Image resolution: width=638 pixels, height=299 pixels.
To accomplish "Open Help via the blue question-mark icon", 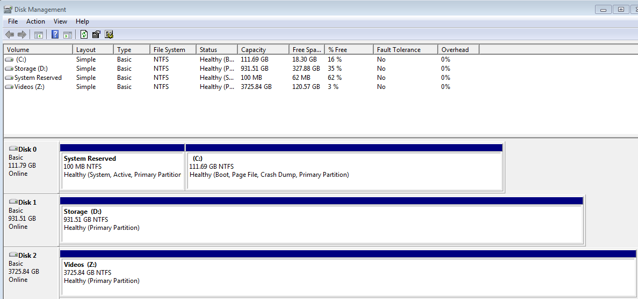I will [x=55, y=34].
